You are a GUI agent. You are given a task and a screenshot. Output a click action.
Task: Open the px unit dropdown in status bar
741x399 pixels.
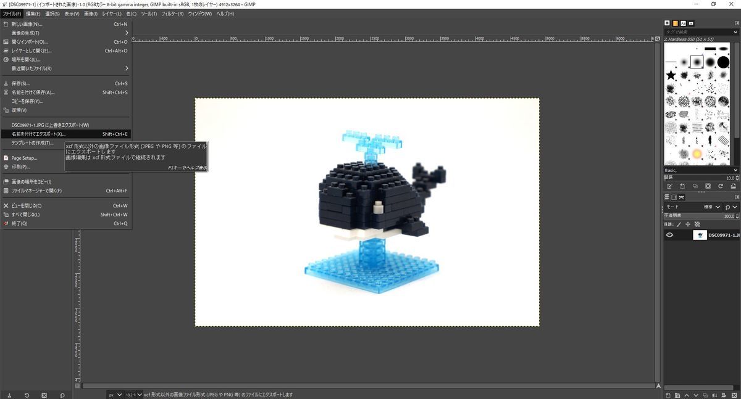(x=115, y=395)
